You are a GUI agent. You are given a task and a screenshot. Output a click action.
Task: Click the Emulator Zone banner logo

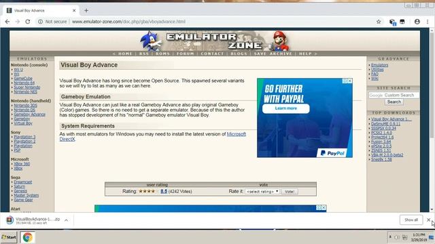[x=214, y=41]
